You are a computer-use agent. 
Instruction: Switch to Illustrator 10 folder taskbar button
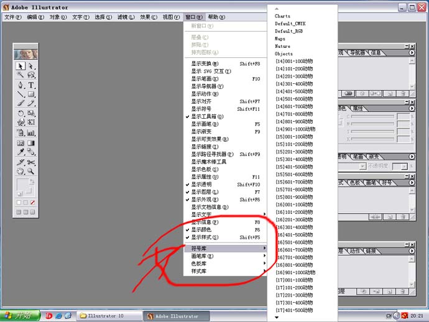(x=109, y=316)
